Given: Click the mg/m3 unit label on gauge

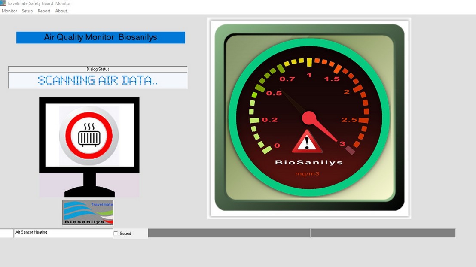Looking at the screenshot, I should coord(307,174).
